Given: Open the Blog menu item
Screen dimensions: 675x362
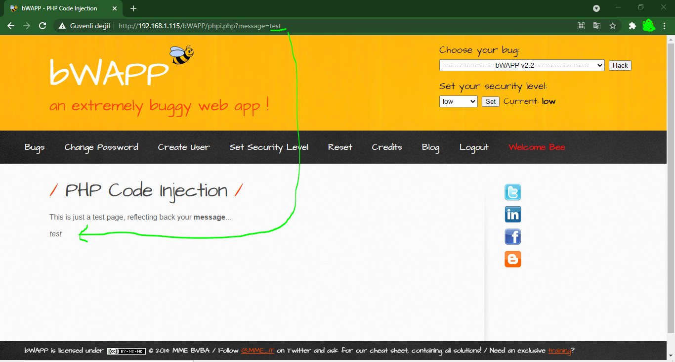Looking at the screenshot, I should click(x=430, y=147).
